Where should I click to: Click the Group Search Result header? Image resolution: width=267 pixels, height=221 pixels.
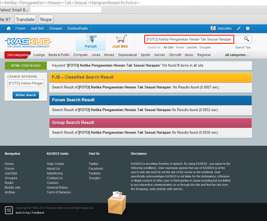pos(151,123)
